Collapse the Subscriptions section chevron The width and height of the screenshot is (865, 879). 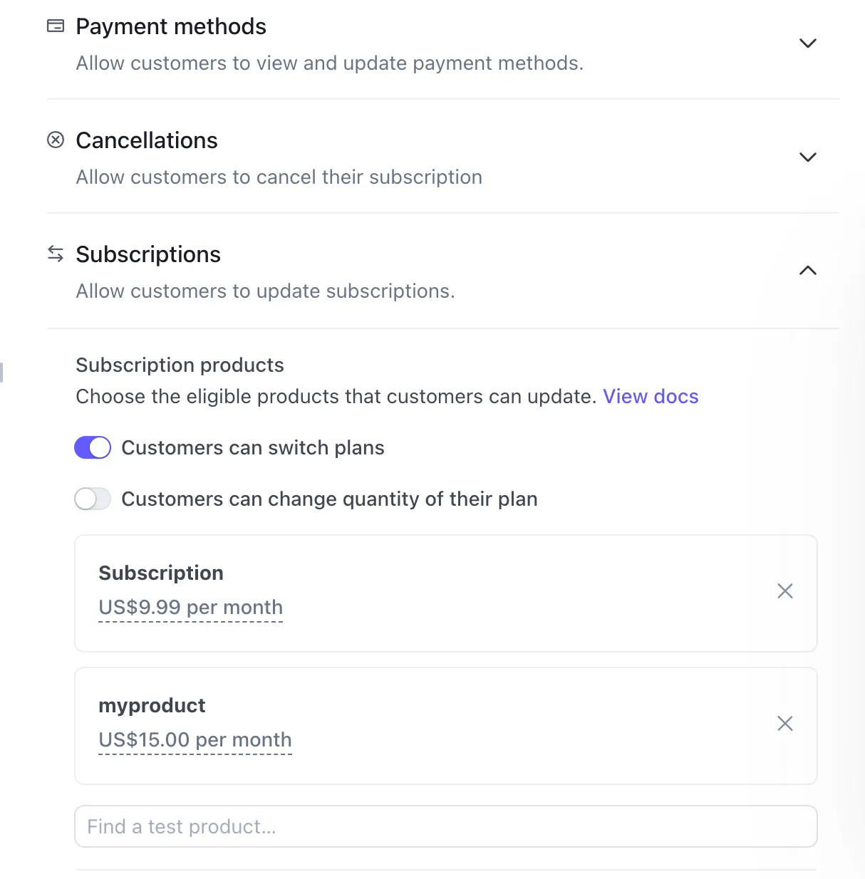coord(808,271)
